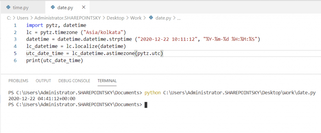Click Python icon on time.py tab
This screenshot has width=321, height=133.
8,7
